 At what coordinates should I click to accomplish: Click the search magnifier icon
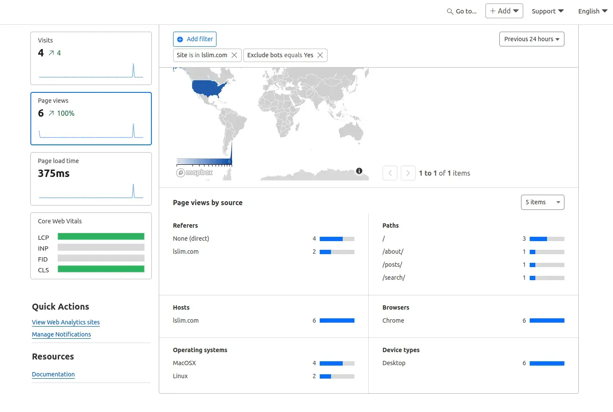pyautogui.click(x=449, y=11)
